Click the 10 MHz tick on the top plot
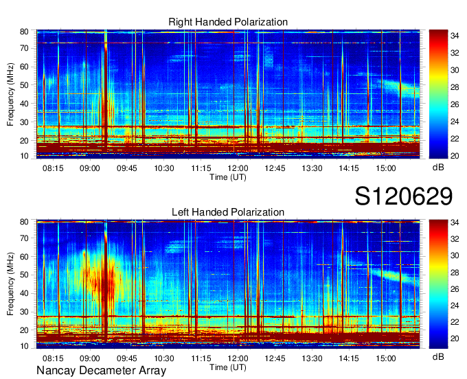This screenshot has height=379, width=467. tap(24, 156)
